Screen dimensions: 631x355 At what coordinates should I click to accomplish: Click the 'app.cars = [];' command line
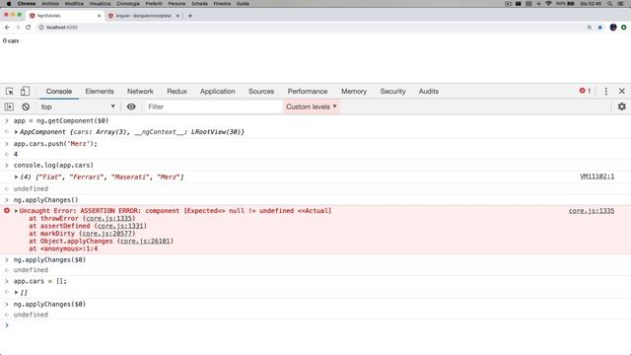40,281
